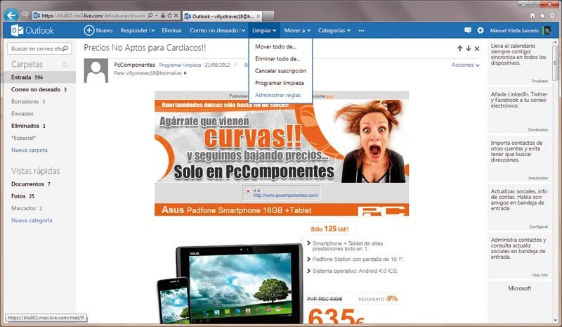Click the pccomponentes.com link in email
Viewport: 562px width, 327px height.
286,195
